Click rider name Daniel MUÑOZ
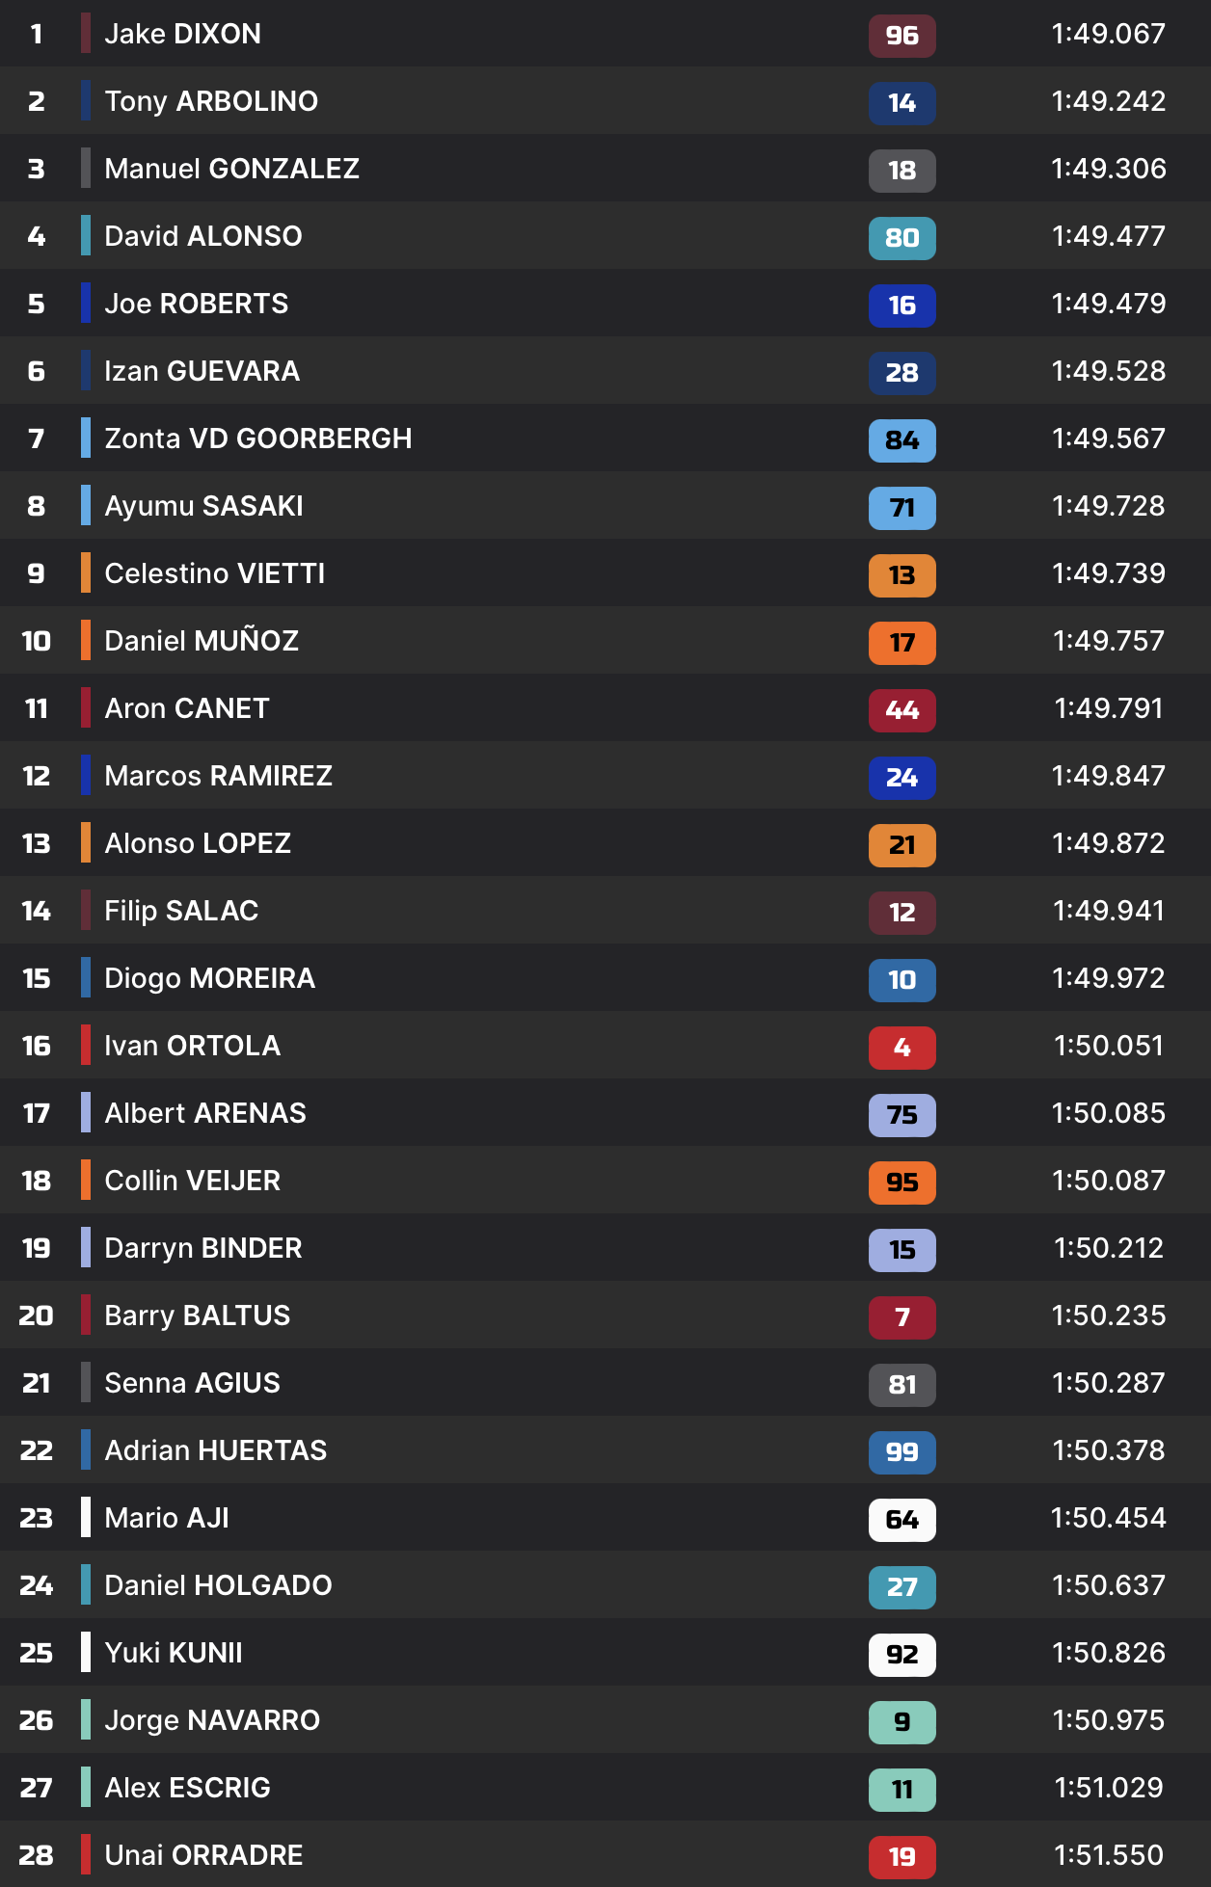The image size is (1211, 1887). [202, 641]
